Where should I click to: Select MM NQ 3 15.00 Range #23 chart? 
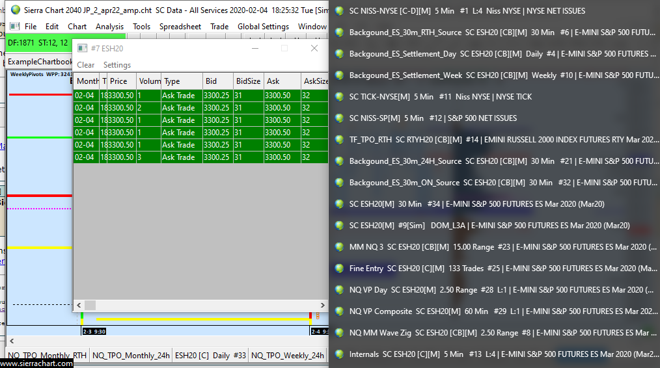coord(502,247)
